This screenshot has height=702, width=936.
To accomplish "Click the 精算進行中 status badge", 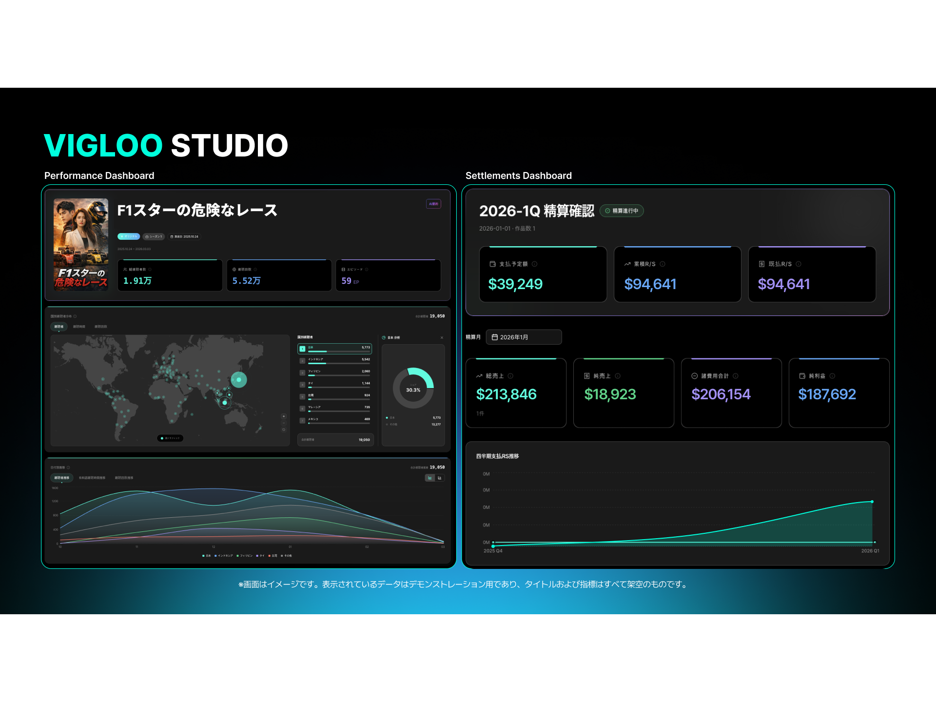I will pos(622,211).
